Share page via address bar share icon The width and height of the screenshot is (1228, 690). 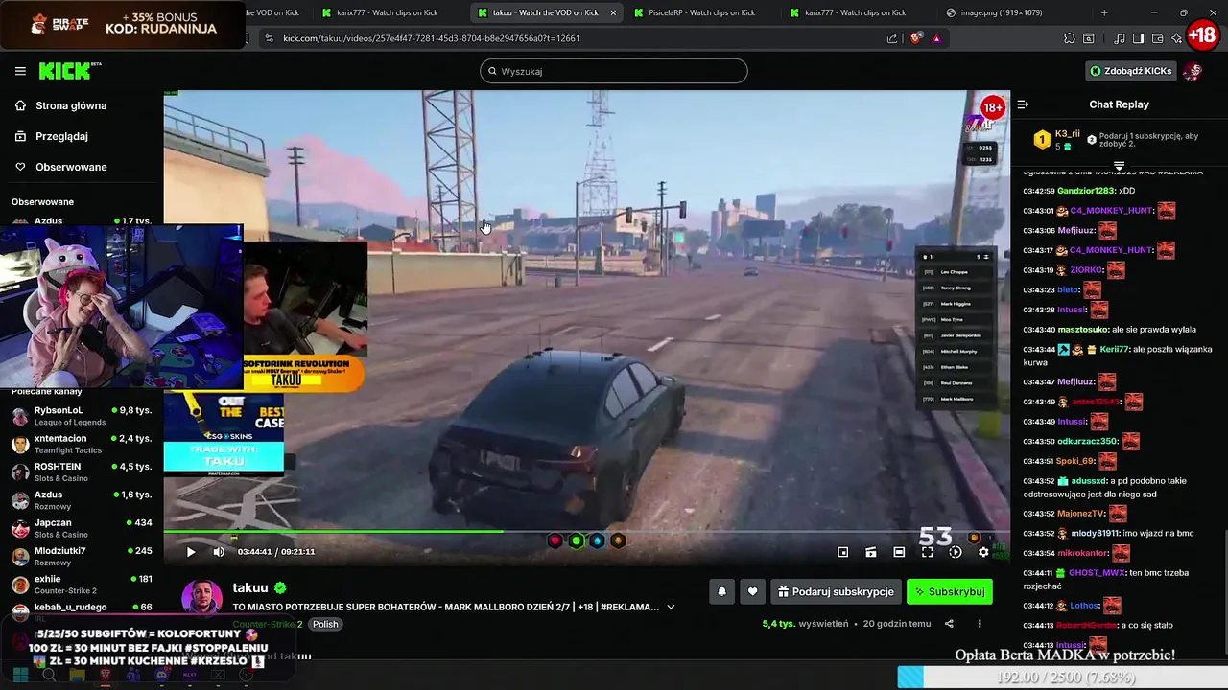892,38
